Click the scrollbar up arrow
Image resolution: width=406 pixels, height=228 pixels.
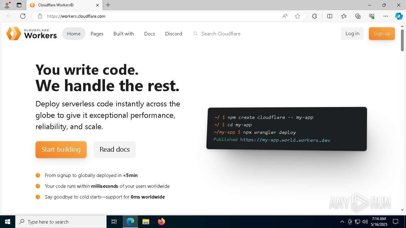tap(402, 26)
